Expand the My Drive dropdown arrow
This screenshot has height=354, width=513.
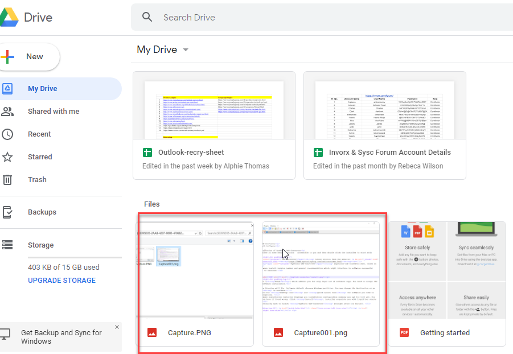[186, 50]
